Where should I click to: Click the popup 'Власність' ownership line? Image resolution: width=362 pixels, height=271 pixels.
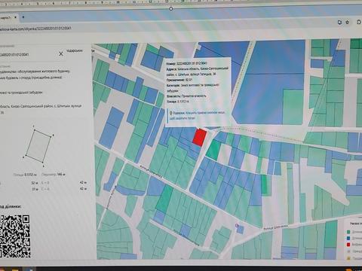186,96
